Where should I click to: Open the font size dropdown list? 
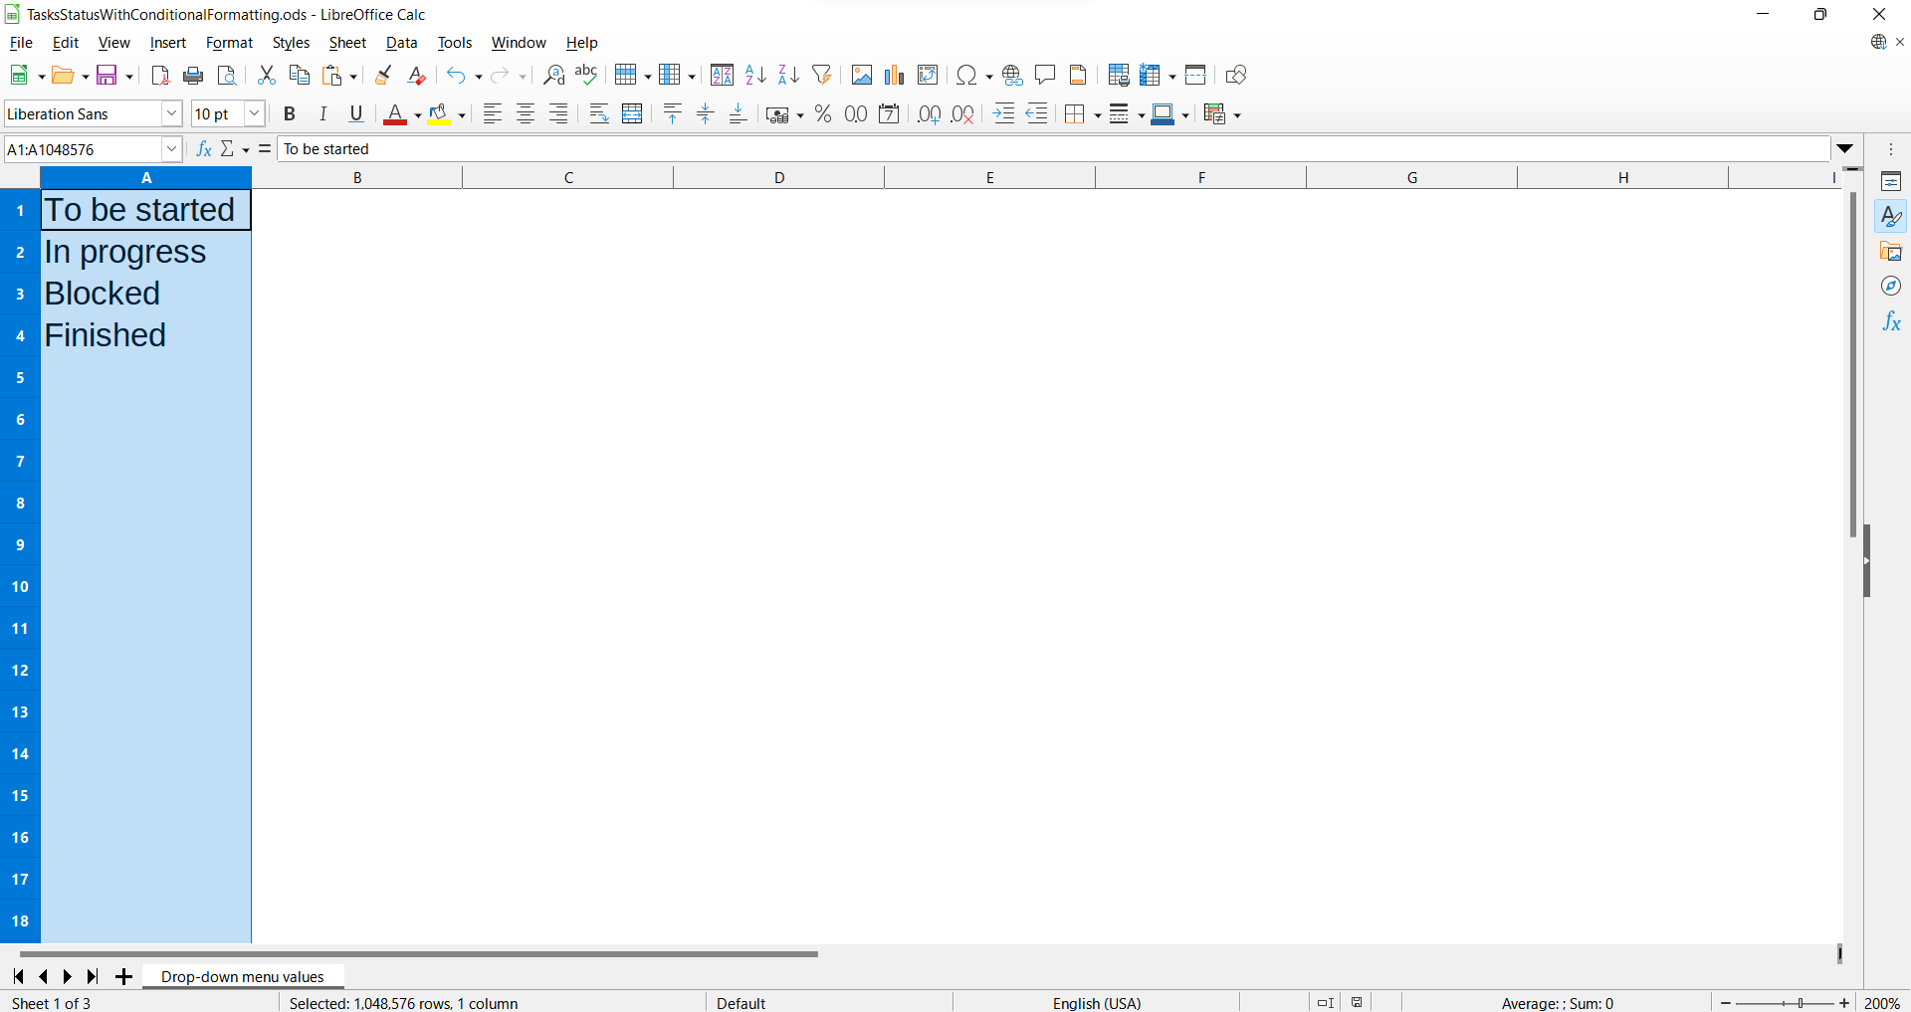pos(254,114)
